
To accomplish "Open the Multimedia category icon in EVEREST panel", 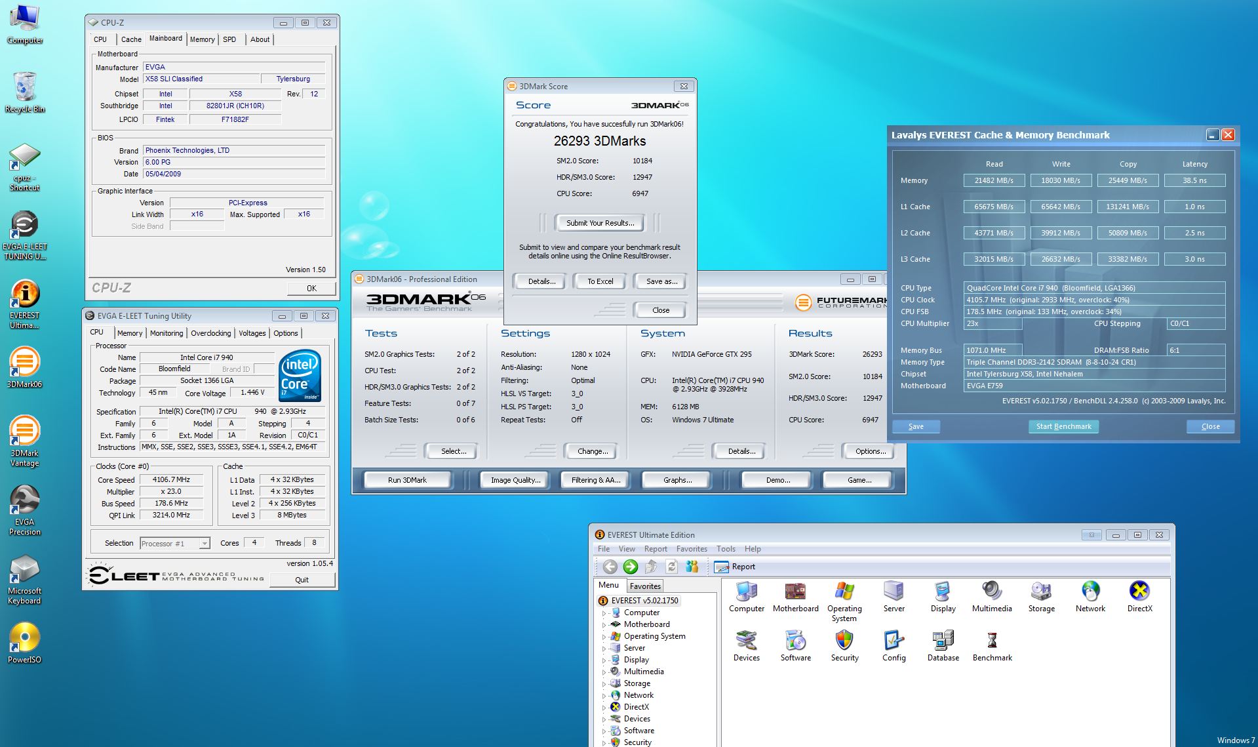I will pos(992,597).
